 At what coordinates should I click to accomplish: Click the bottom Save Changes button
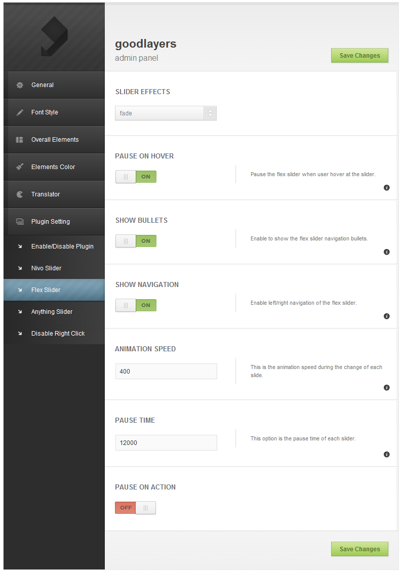[x=359, y=549]
